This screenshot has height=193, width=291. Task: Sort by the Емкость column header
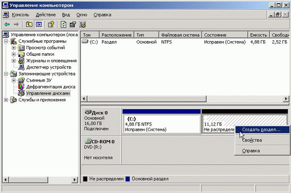259,35
